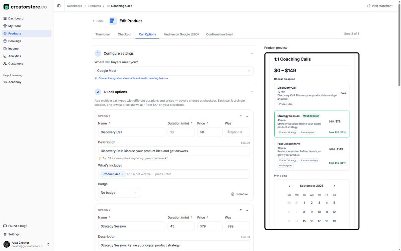Click the Dashboard breadcrumb link
The image size is (401, 251).
pos(75,6)
